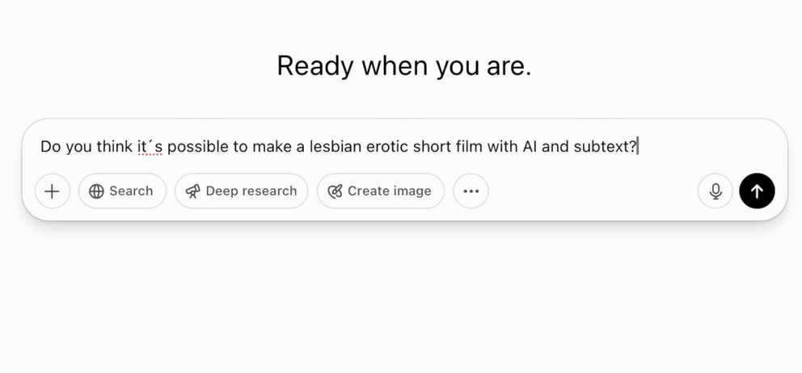Click the misspelled word "it´s" in prompt
The height and width of the screenshot is (373, 802).
tap(149, 147)
